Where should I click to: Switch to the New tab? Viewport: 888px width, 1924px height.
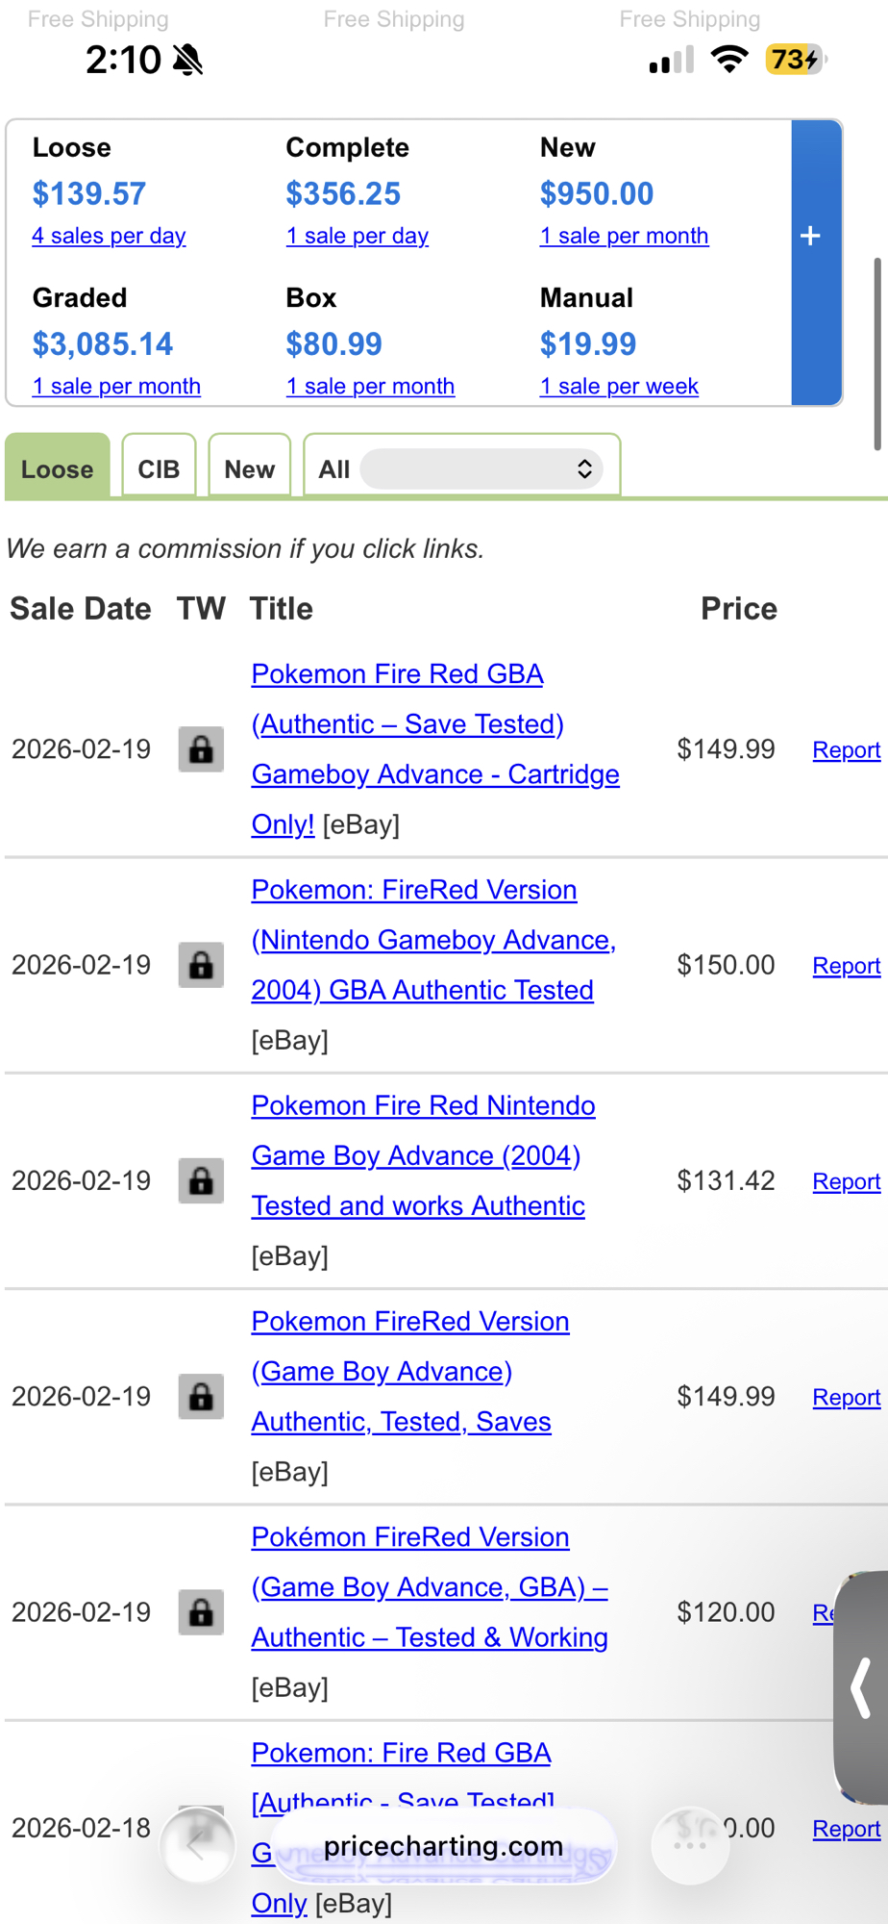[249, 469]
